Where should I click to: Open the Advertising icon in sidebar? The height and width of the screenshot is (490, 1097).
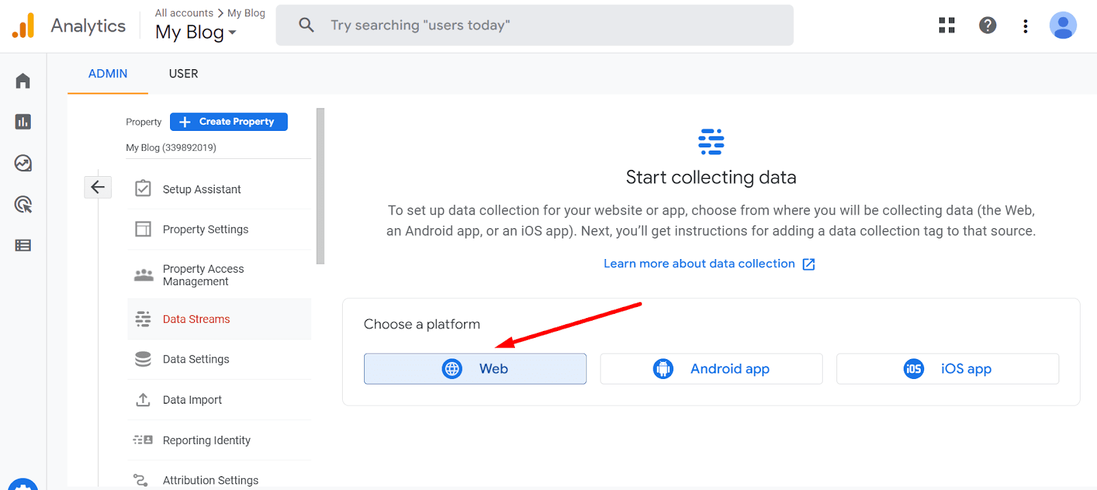coord(23,204)
